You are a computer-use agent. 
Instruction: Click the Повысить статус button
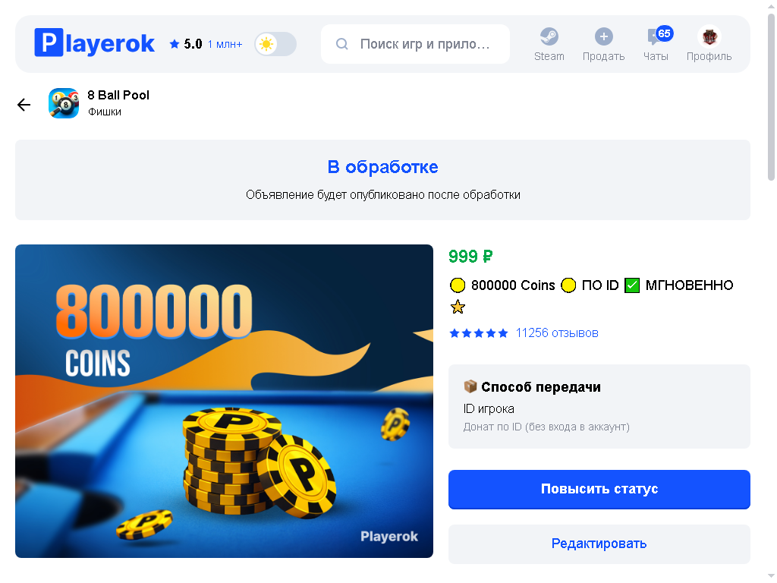599,490
